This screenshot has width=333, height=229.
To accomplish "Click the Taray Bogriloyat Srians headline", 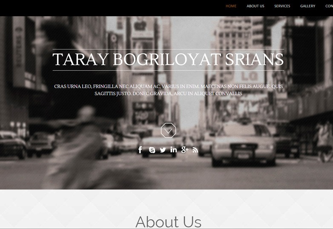I will pos(168,59).
